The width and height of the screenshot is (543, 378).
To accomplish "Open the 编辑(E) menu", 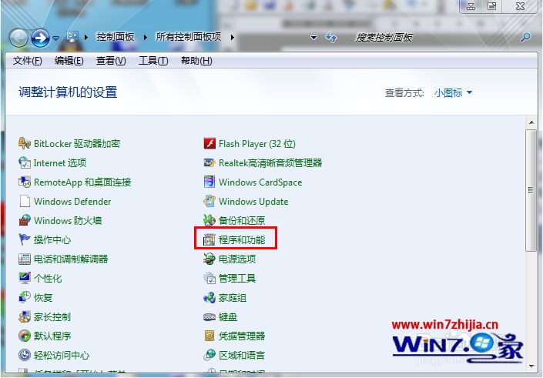I will pyautogui.click(x=69, y=61).
